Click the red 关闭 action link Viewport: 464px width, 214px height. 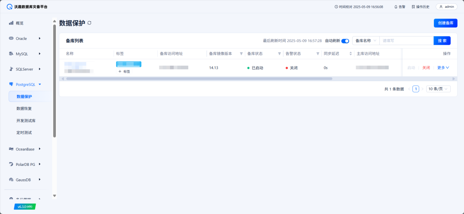426,67
